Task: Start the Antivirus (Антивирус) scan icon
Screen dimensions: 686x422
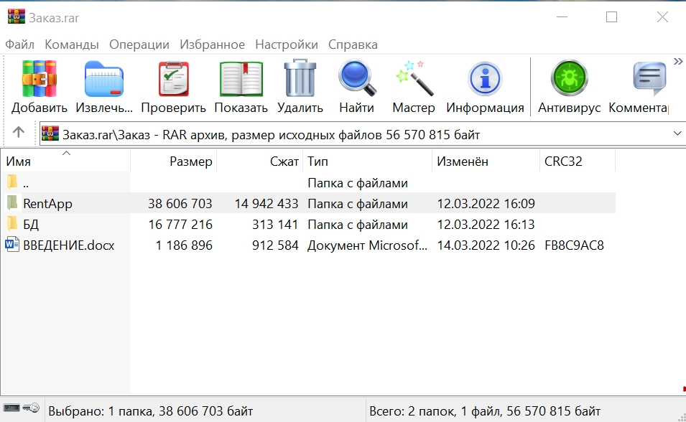Action: (x=569, y=79)
